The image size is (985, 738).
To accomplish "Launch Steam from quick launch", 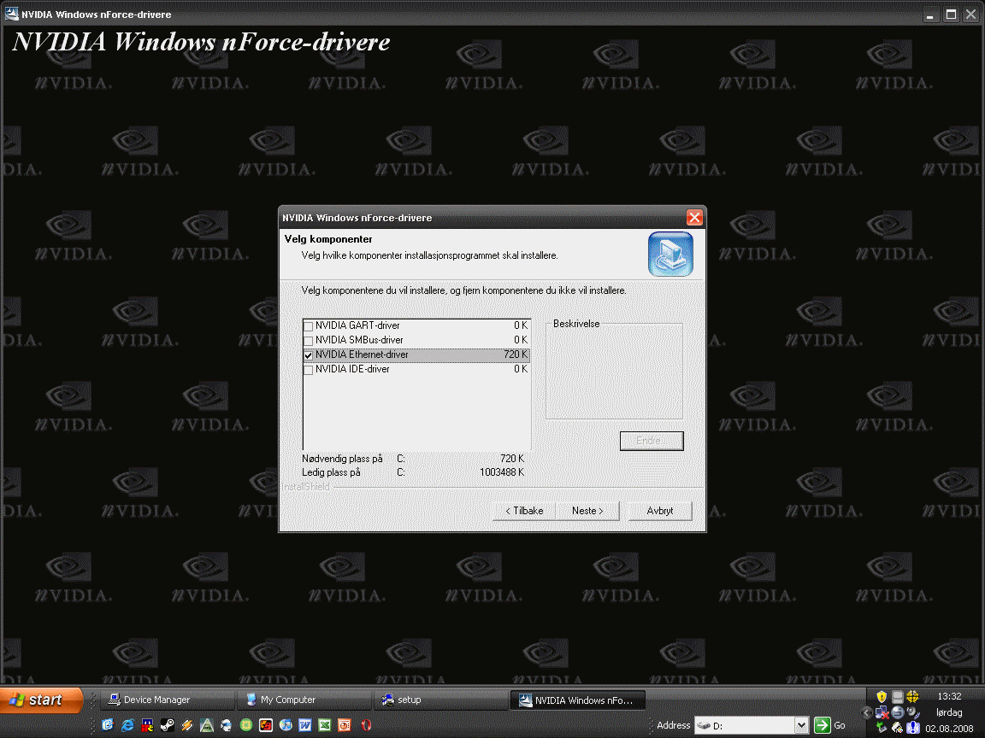I will click(x=167, y=725).
